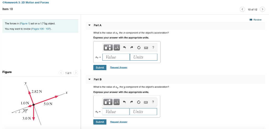The width and height of the screenshot is (269, 129).
Task: Go to next item arrow
Action: tap(262, 9)
